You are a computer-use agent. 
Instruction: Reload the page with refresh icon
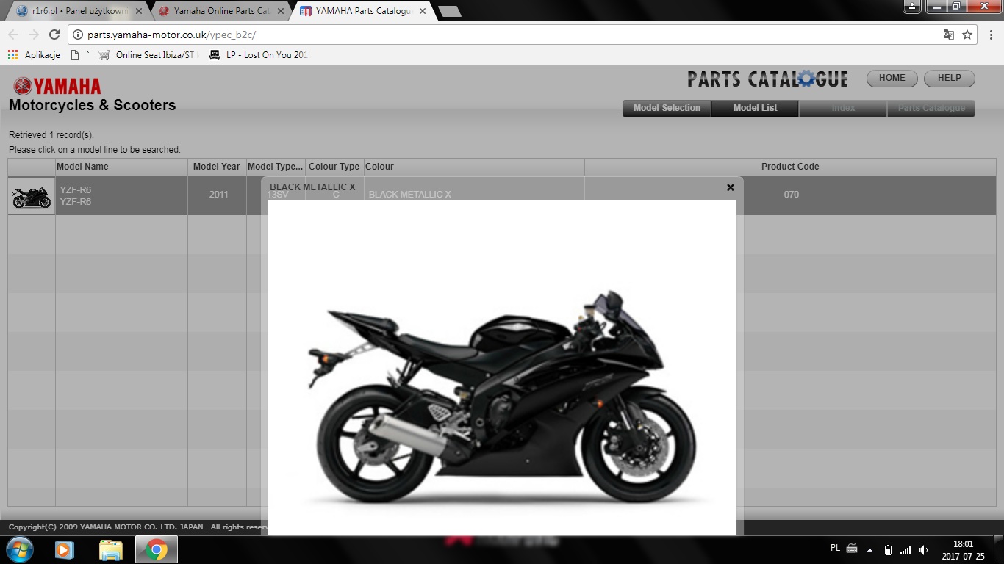point(54,35)
